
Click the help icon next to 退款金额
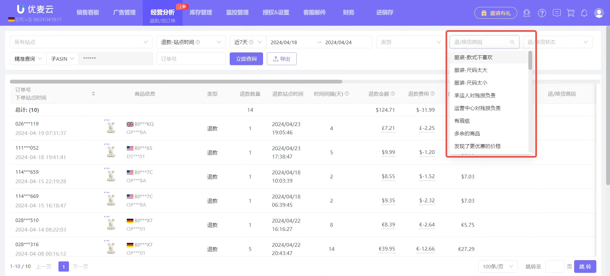pos(393,94)
